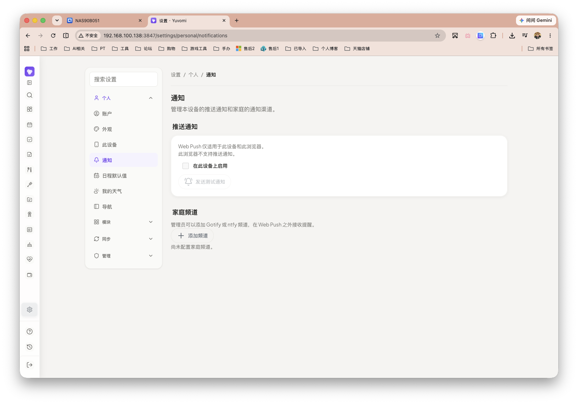This screenshot has width=578, height=404.
Task: Open birthdays cake icon in sidebar
Action: click(x=30, y=244)
